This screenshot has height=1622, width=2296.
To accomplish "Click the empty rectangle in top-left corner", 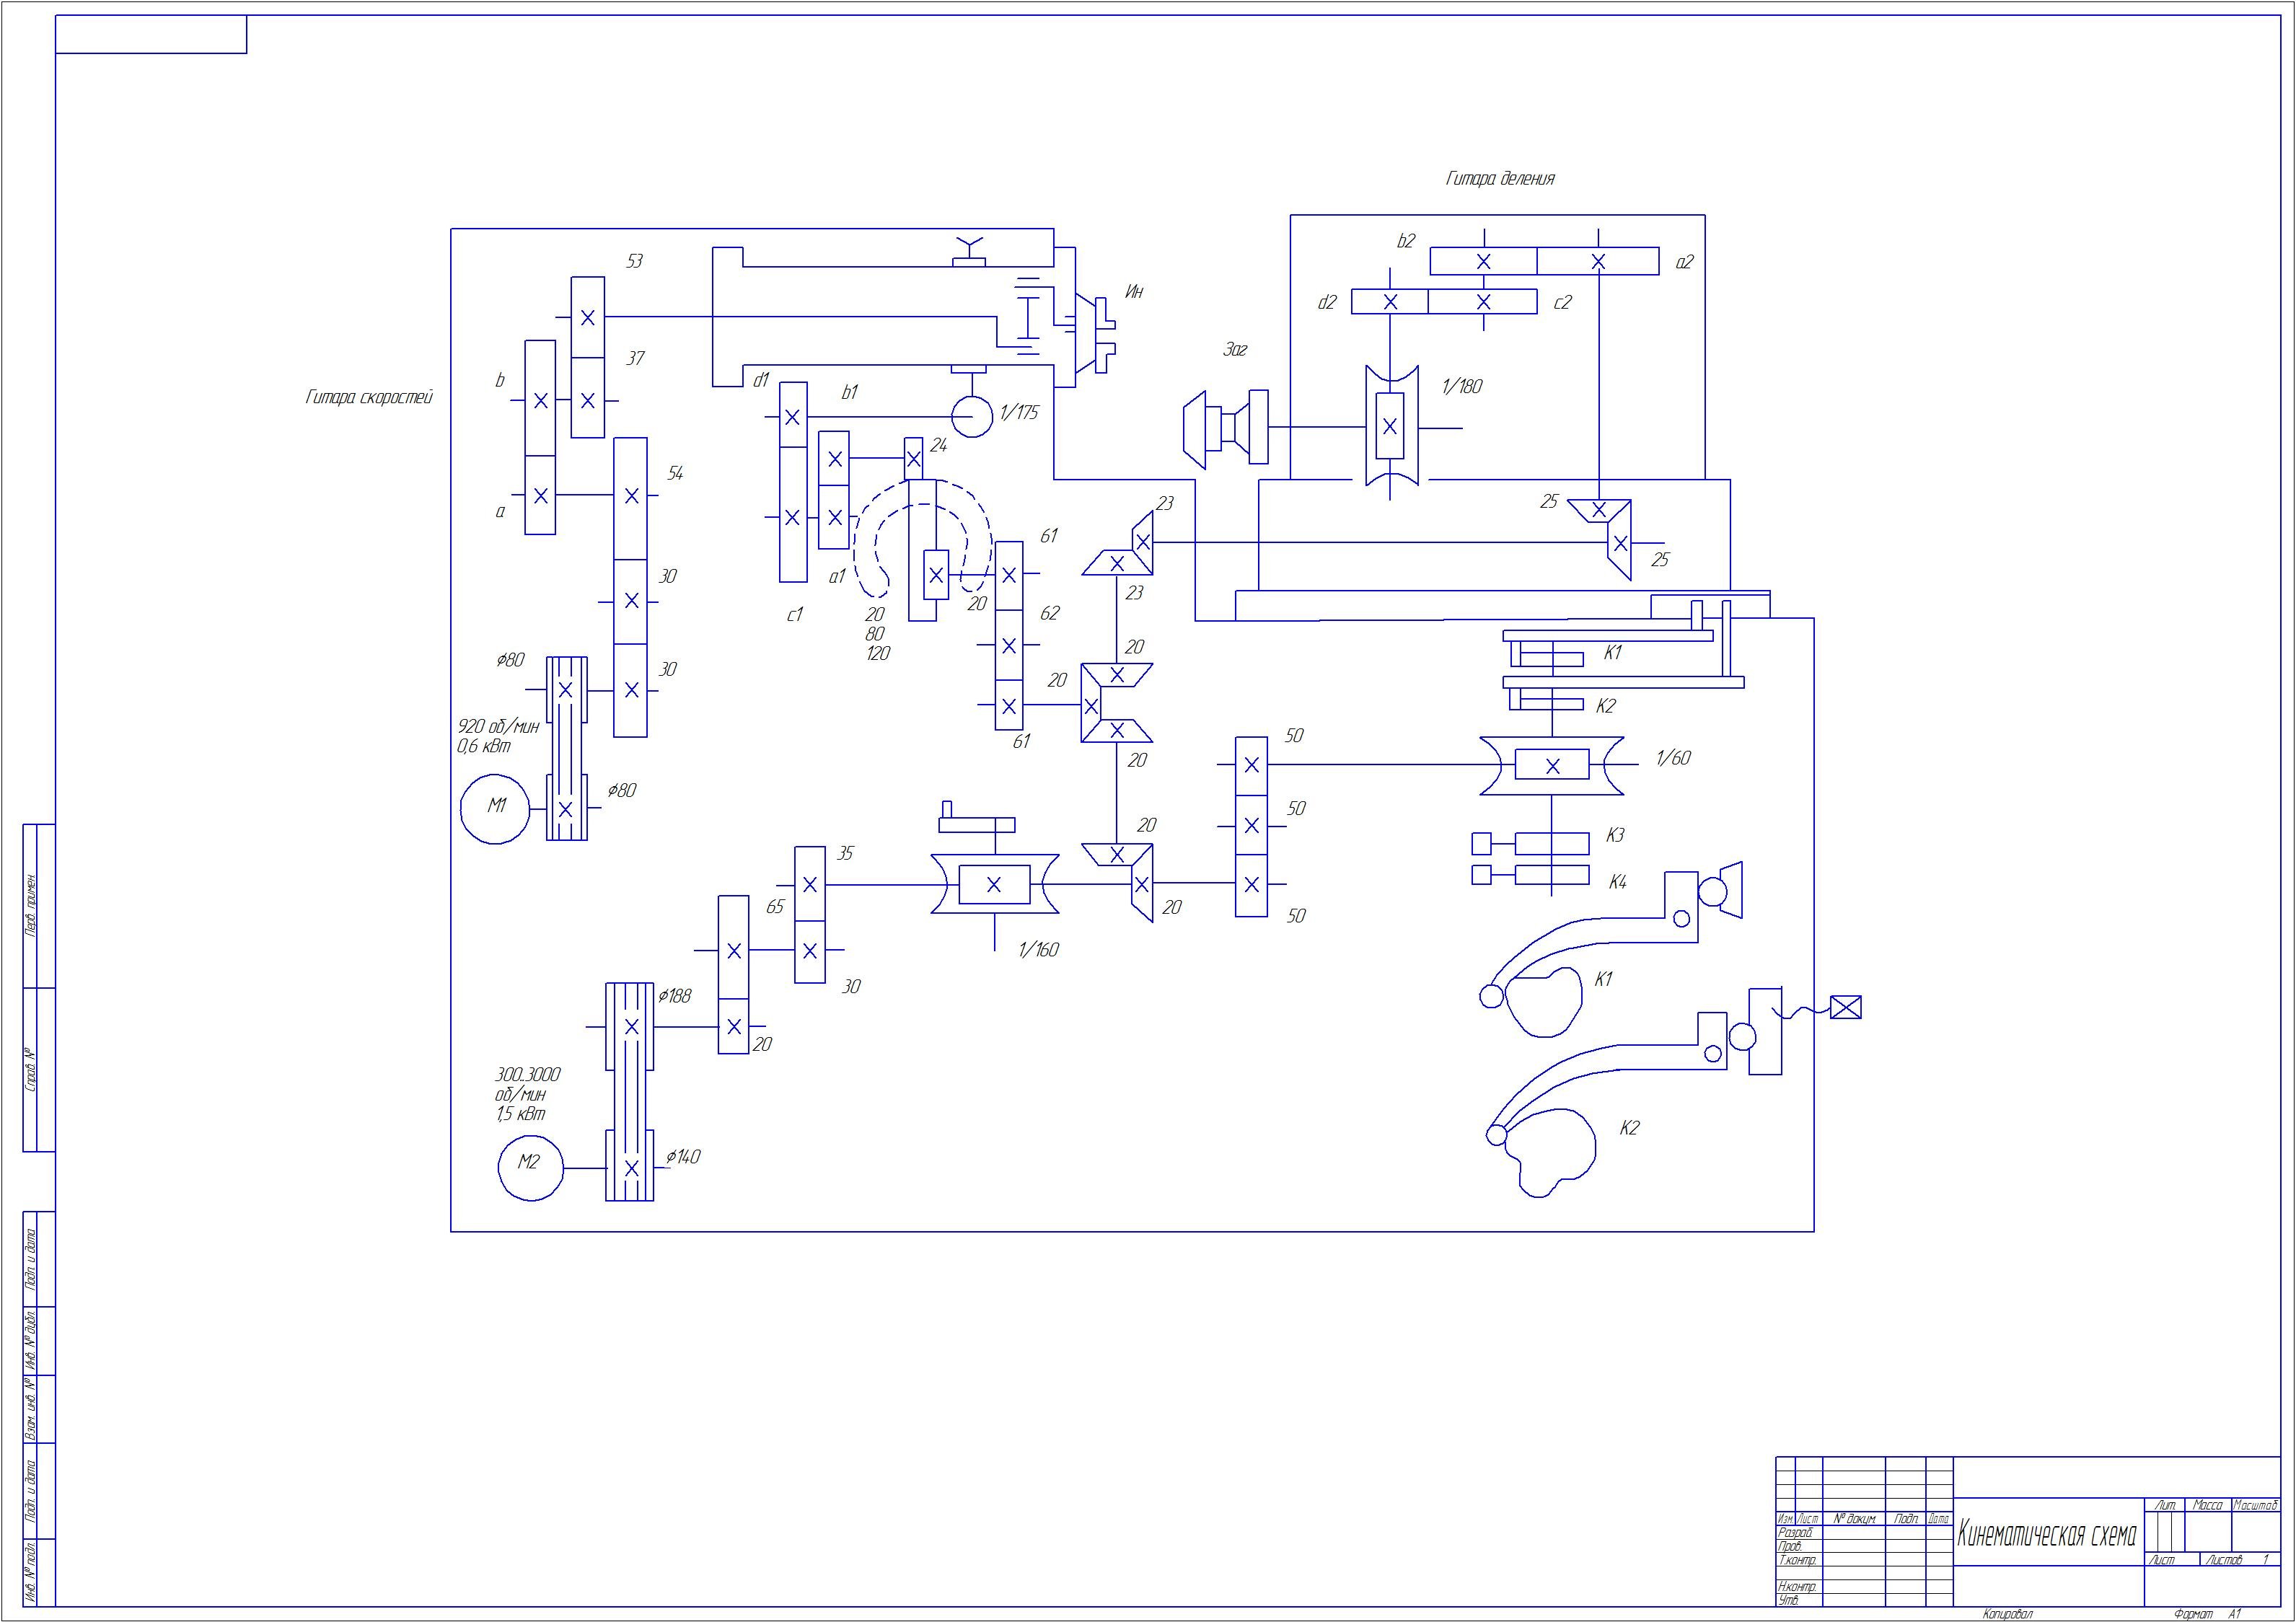I will pyautogui.click(x=151, y=34).
